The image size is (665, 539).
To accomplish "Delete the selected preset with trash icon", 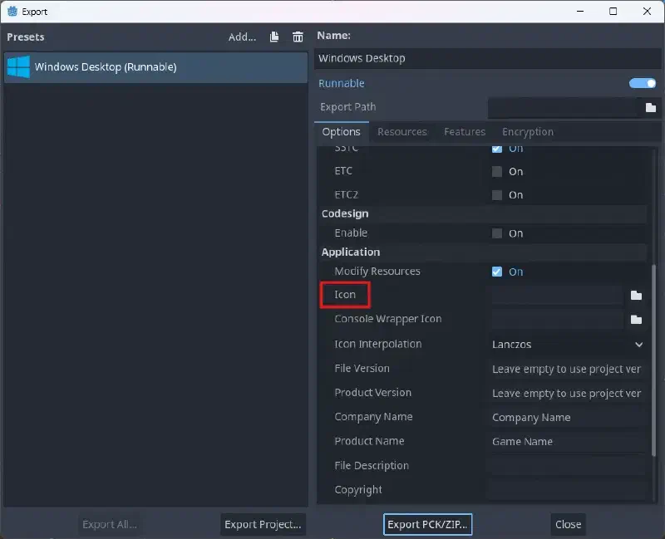I will pos(298,37).
